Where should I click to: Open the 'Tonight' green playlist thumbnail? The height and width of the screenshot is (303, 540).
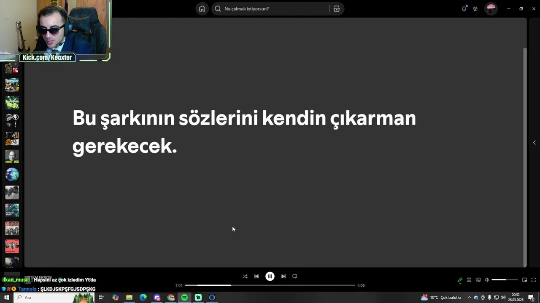click(12, 103)
